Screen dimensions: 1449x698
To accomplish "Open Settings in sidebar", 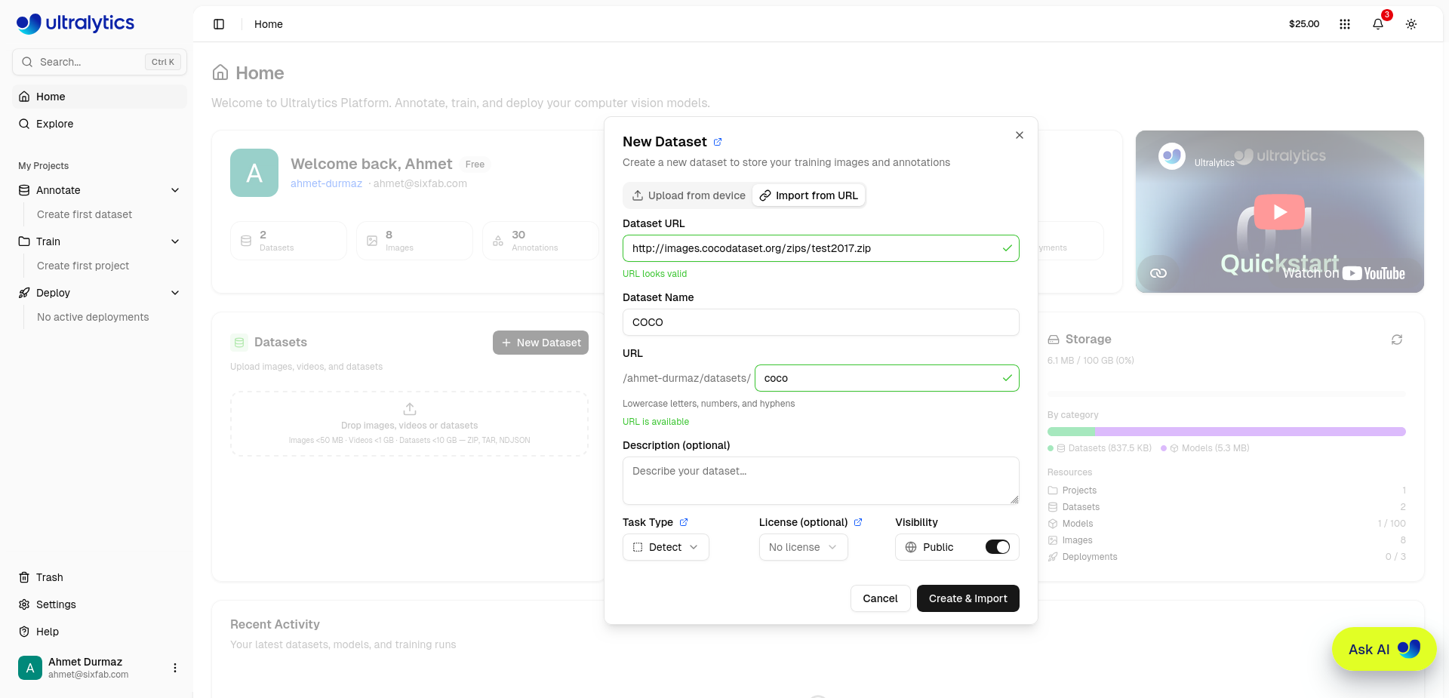I will click(x=100, y=604).
